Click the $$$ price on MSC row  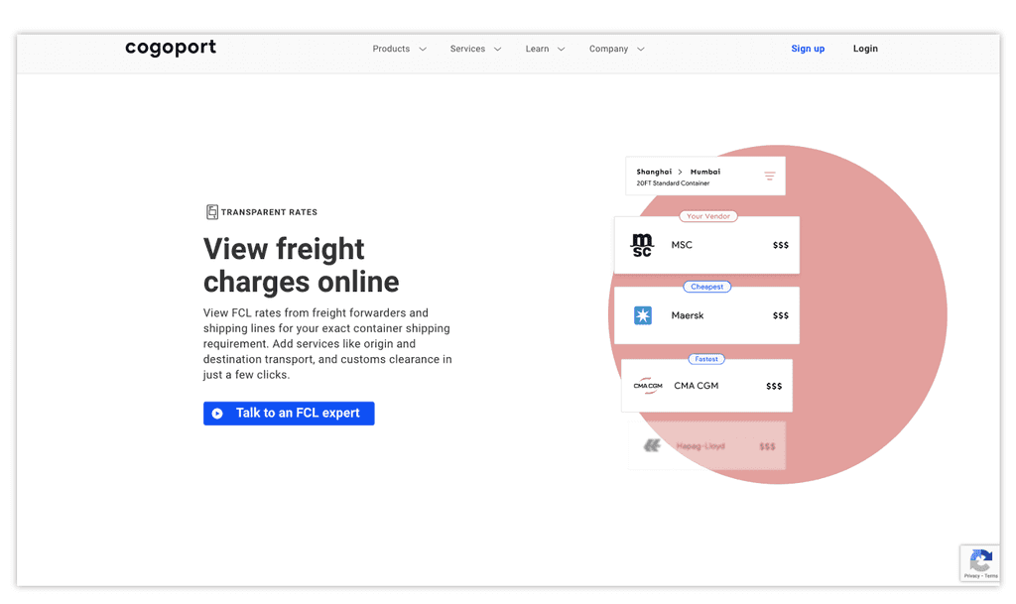pos(780,245)
